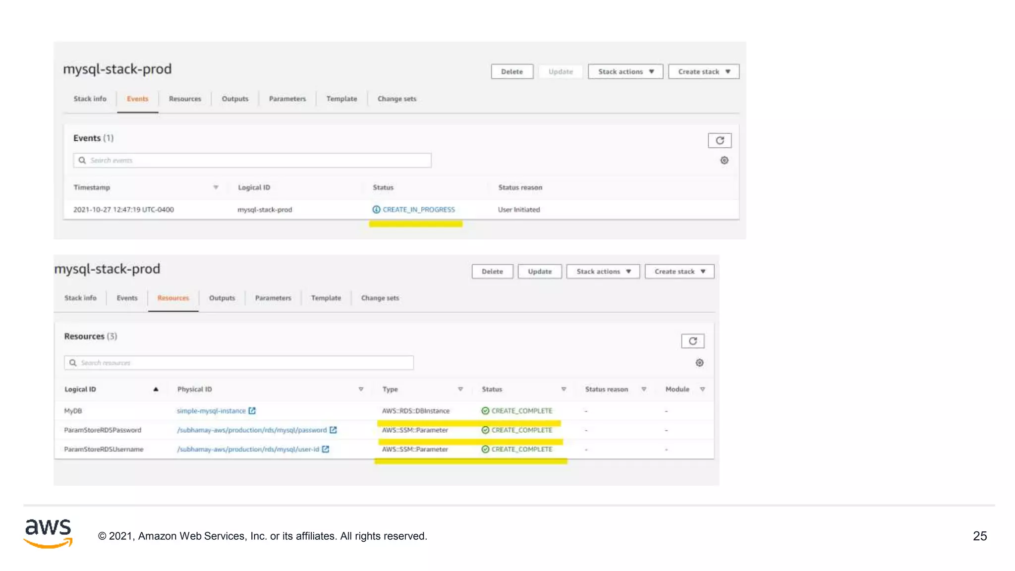
Task: Click Delete button in top stack panel
Action: click(x=511, y=71)
